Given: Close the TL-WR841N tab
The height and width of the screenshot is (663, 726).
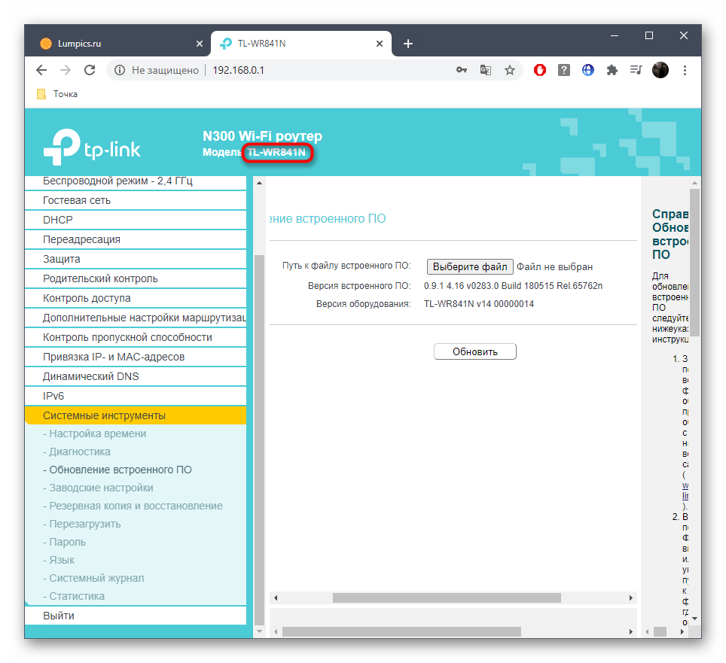Looking at the screenshot, I should tap(380, 44).
